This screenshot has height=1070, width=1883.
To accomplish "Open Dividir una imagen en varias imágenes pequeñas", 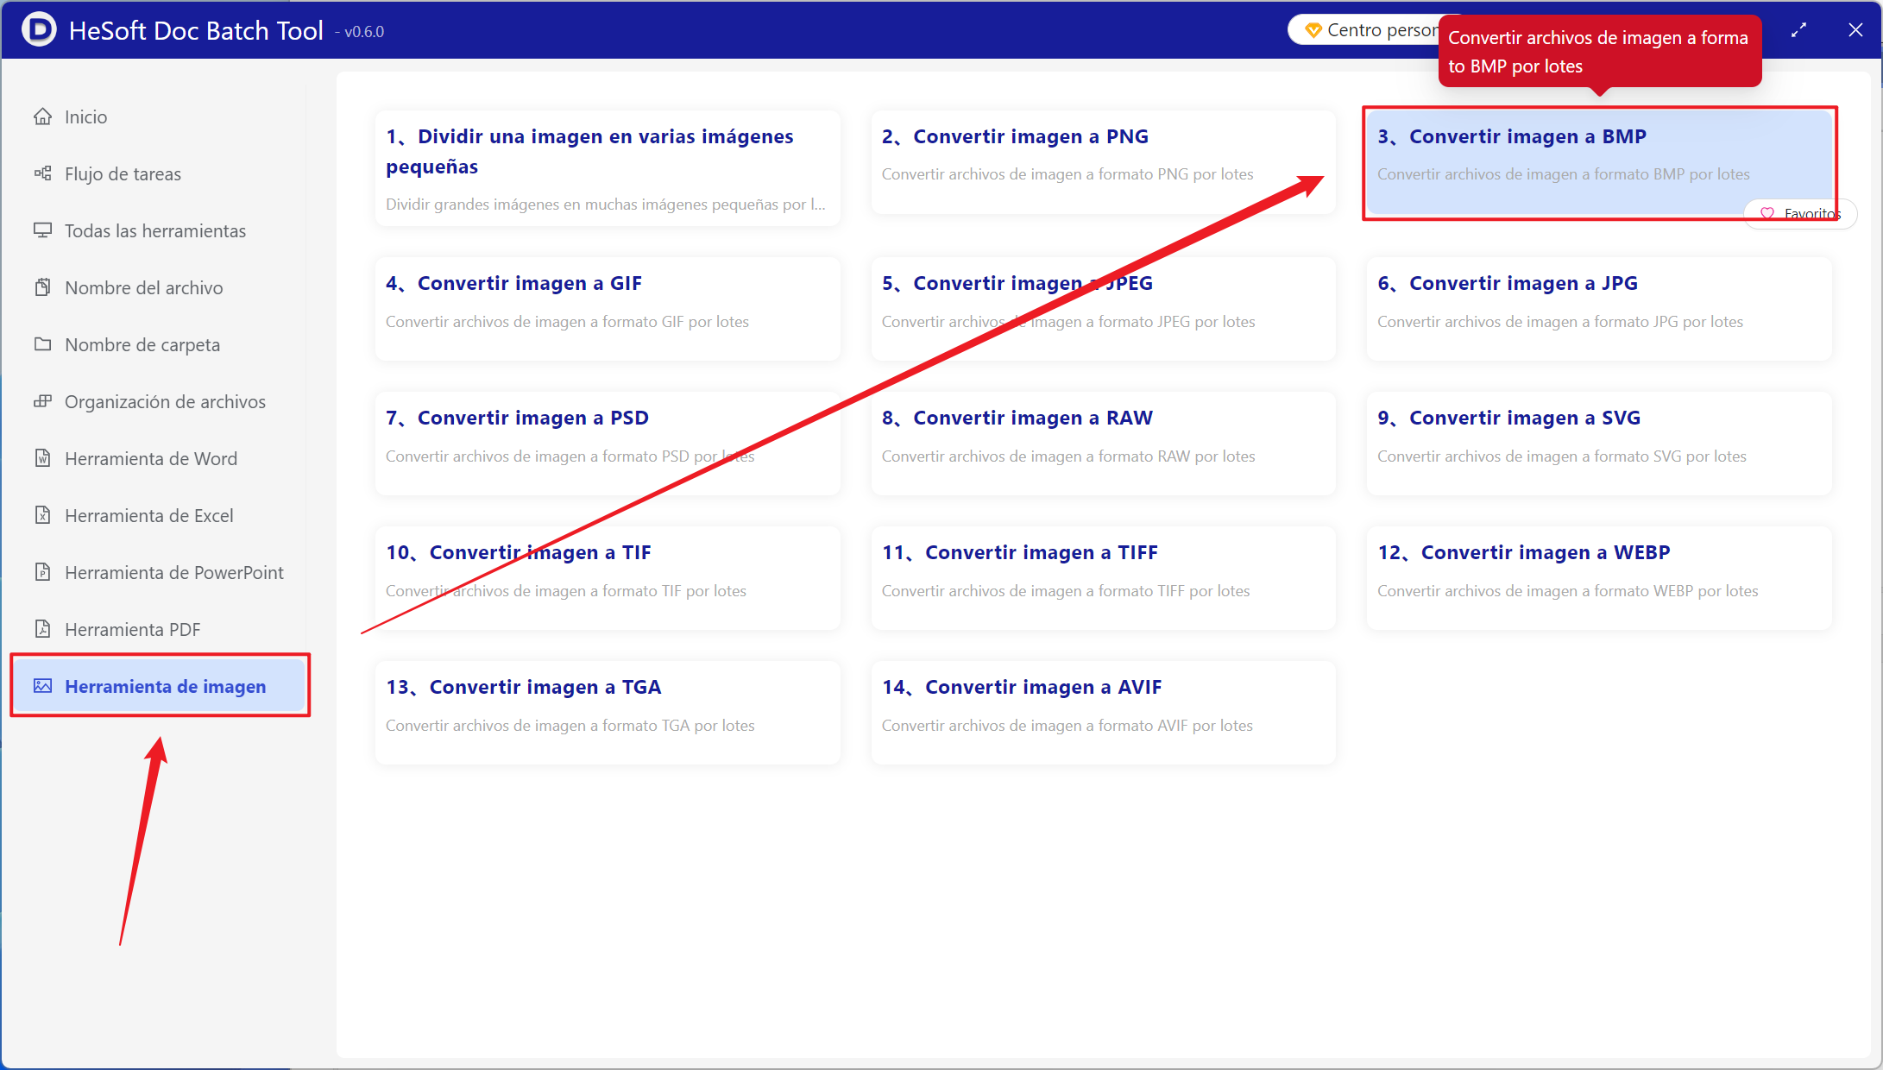I will click(x=608, y=167).
